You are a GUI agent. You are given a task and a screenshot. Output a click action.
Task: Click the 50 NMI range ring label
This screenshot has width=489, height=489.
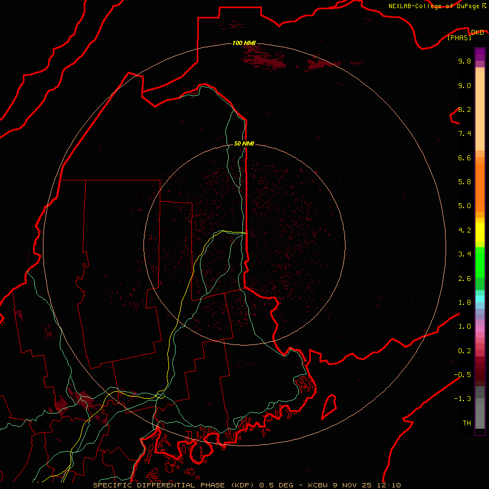(244, 143)
